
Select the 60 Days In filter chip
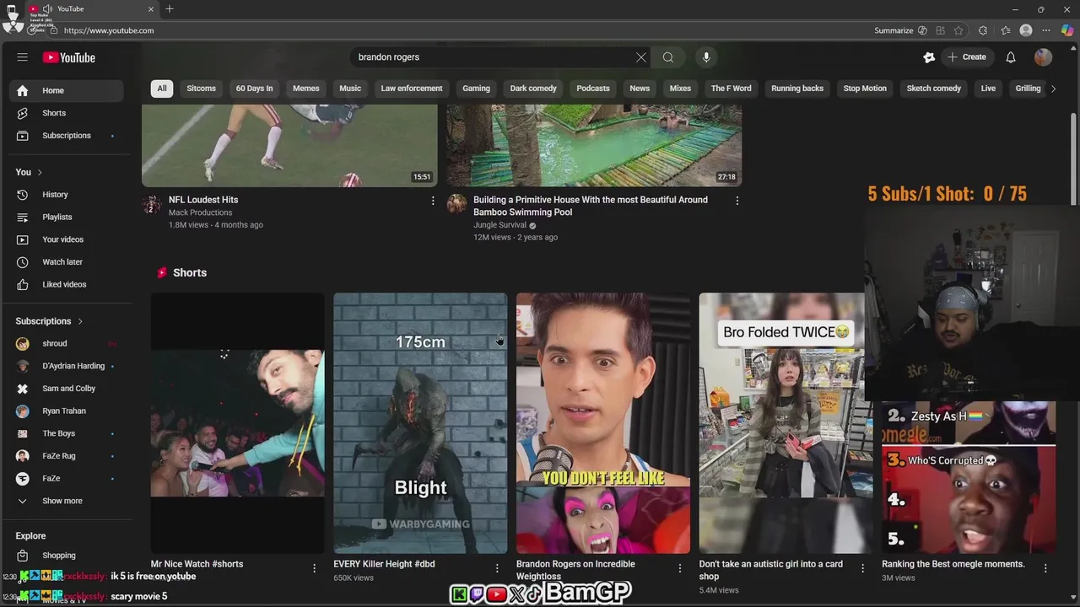click(254, 89)
